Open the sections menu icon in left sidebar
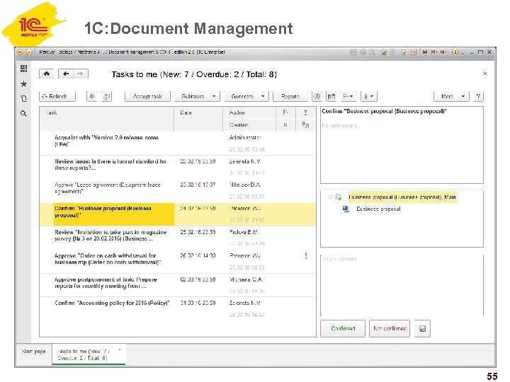 (24, 68)
